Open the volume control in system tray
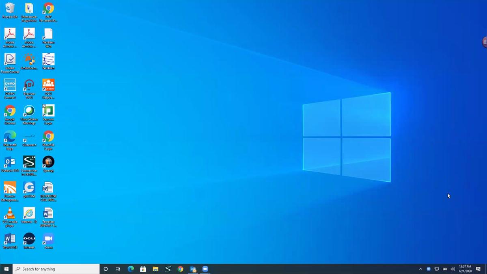The width and height of the screenshot is (487, 274). tap(453, 269)
